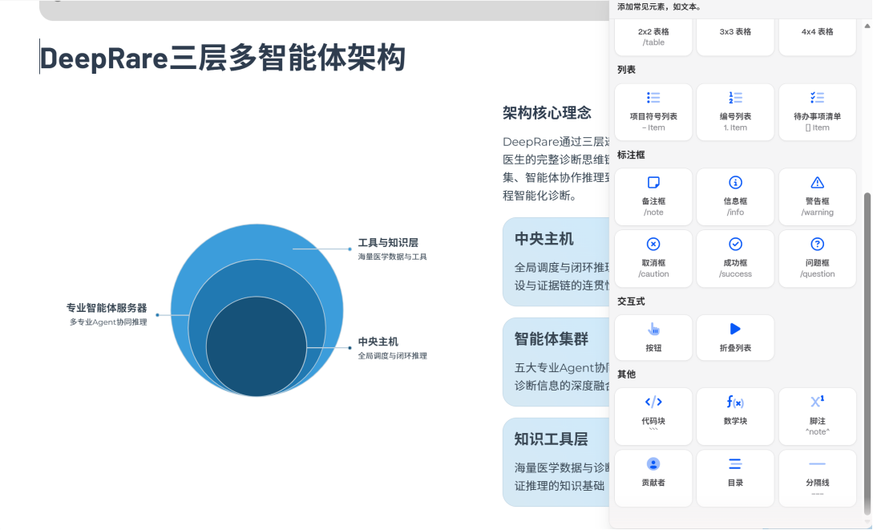The width and height of the screenshot is (873, 530).
Task: Insert a question box (问题框)
Action: [816, 258]
